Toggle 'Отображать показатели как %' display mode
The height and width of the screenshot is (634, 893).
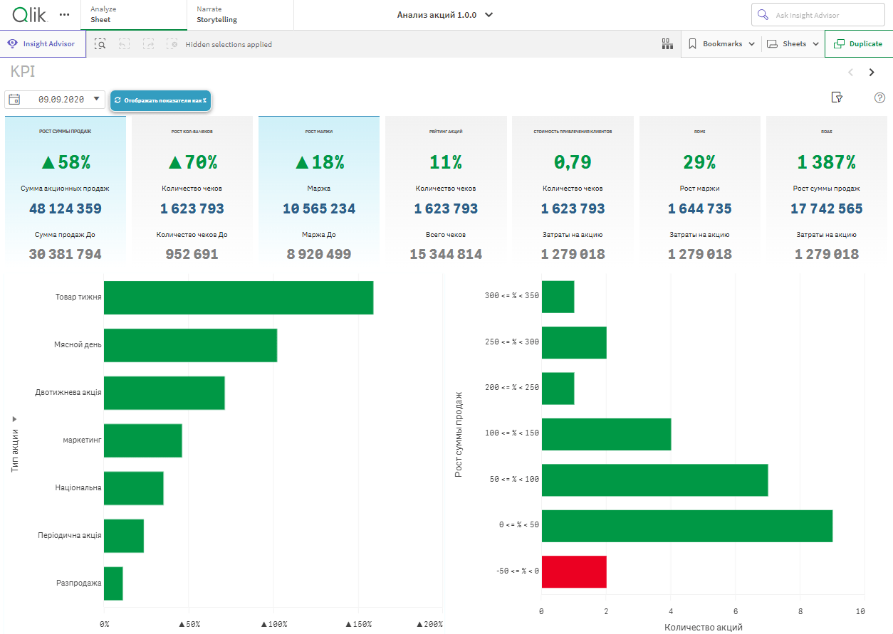click(160, 100)
